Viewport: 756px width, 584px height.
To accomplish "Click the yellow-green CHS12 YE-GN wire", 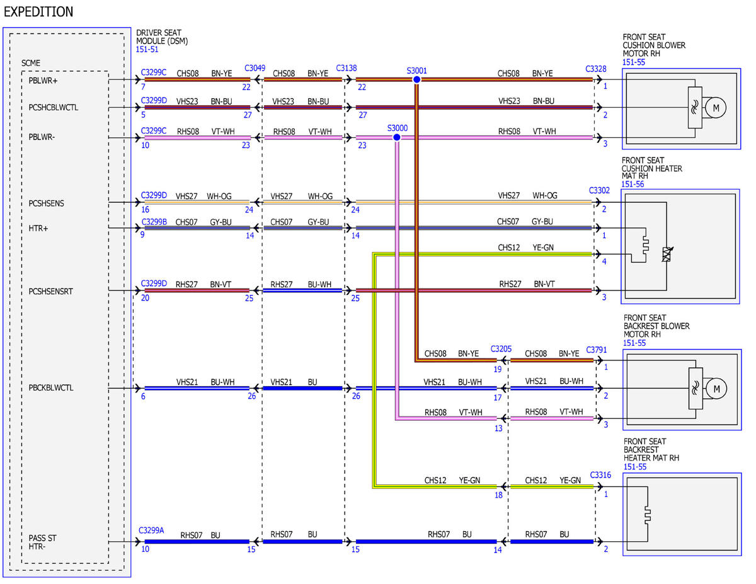I will (x=483, y=255).
